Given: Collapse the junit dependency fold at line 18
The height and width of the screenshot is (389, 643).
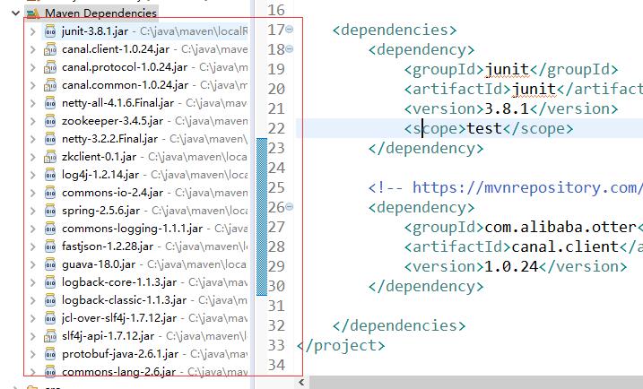Looking at the screenshot, I should coord(288,50).
